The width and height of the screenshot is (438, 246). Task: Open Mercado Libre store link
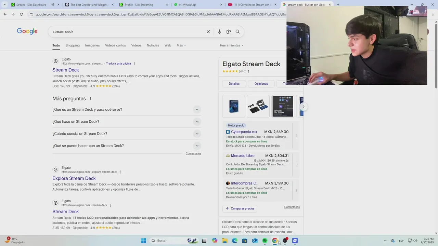[243, 156]
